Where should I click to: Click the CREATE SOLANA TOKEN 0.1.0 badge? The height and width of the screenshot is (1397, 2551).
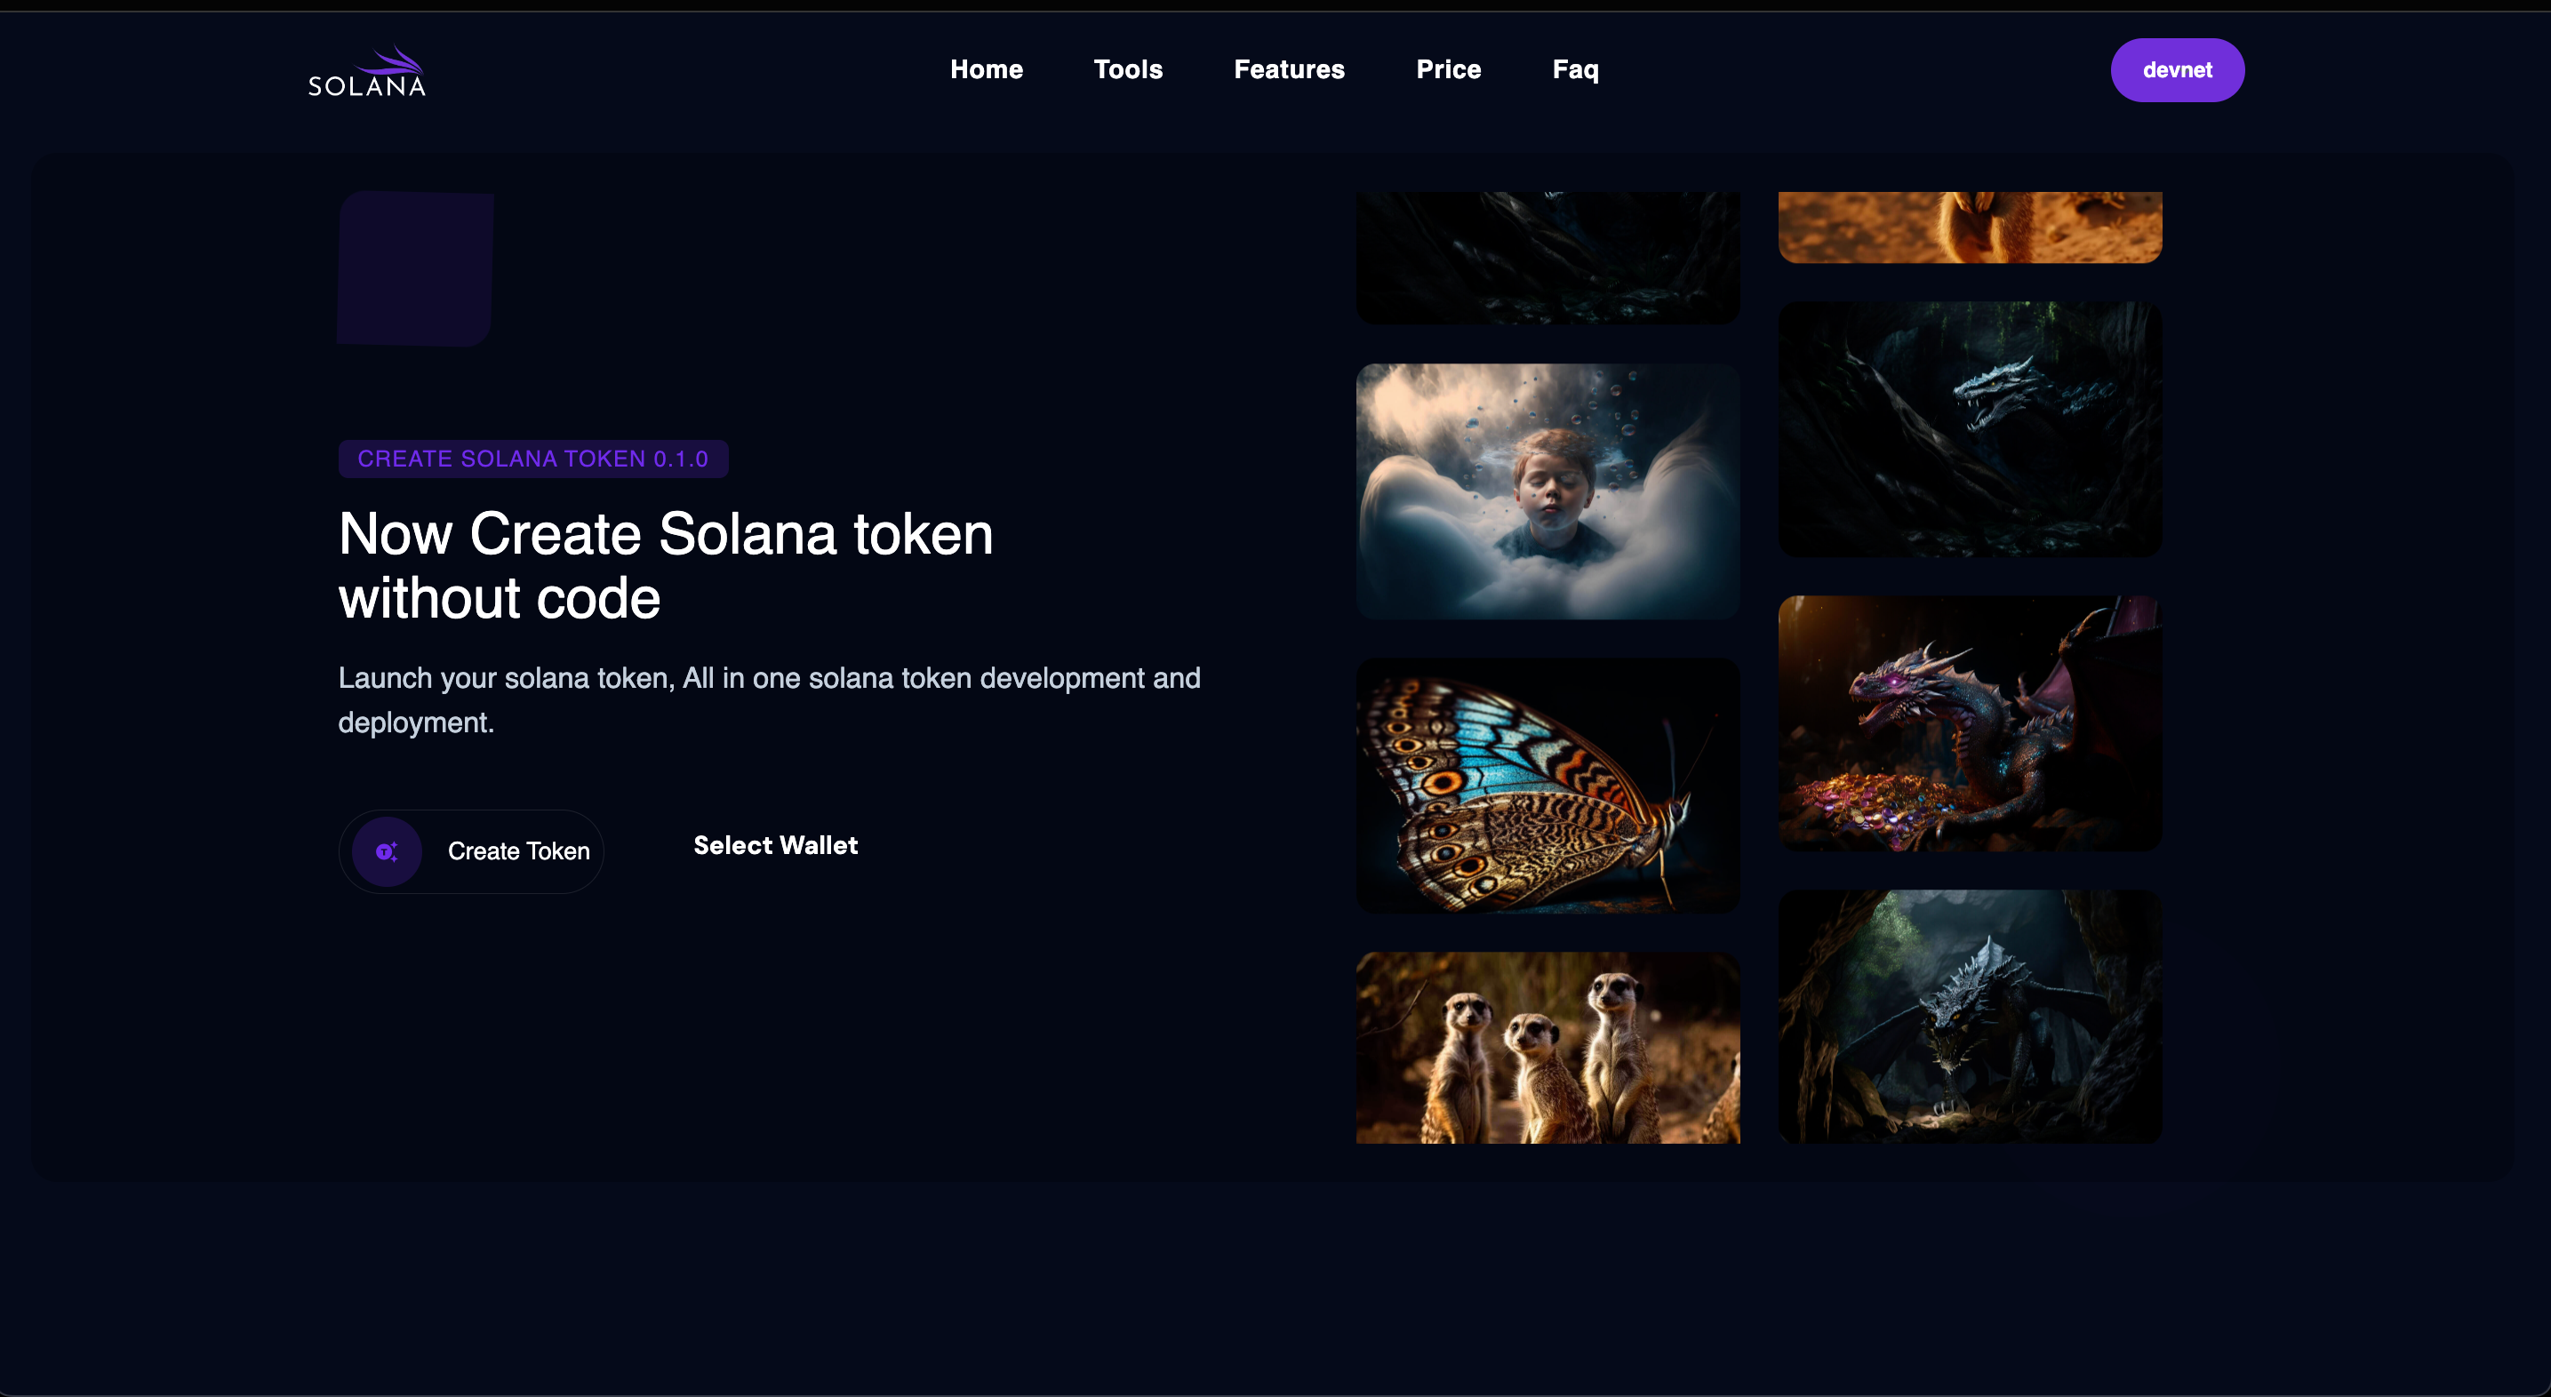pos(532,459)
